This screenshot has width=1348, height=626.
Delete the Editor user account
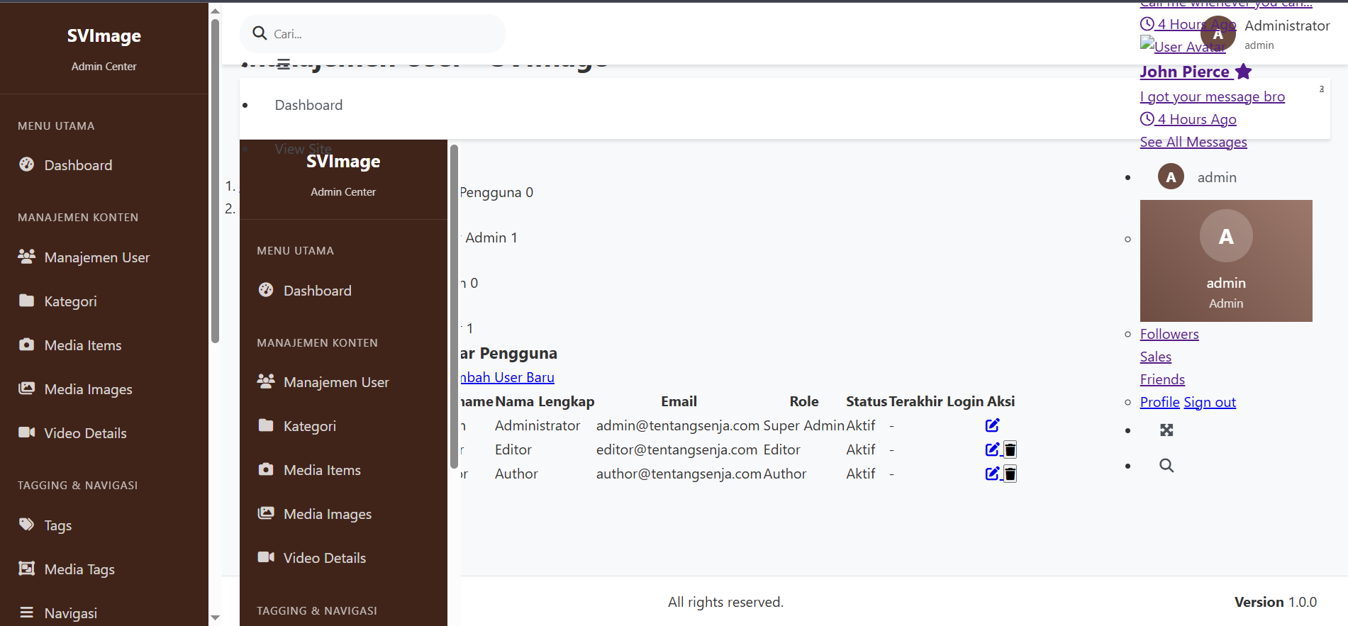click(1010, 450)
